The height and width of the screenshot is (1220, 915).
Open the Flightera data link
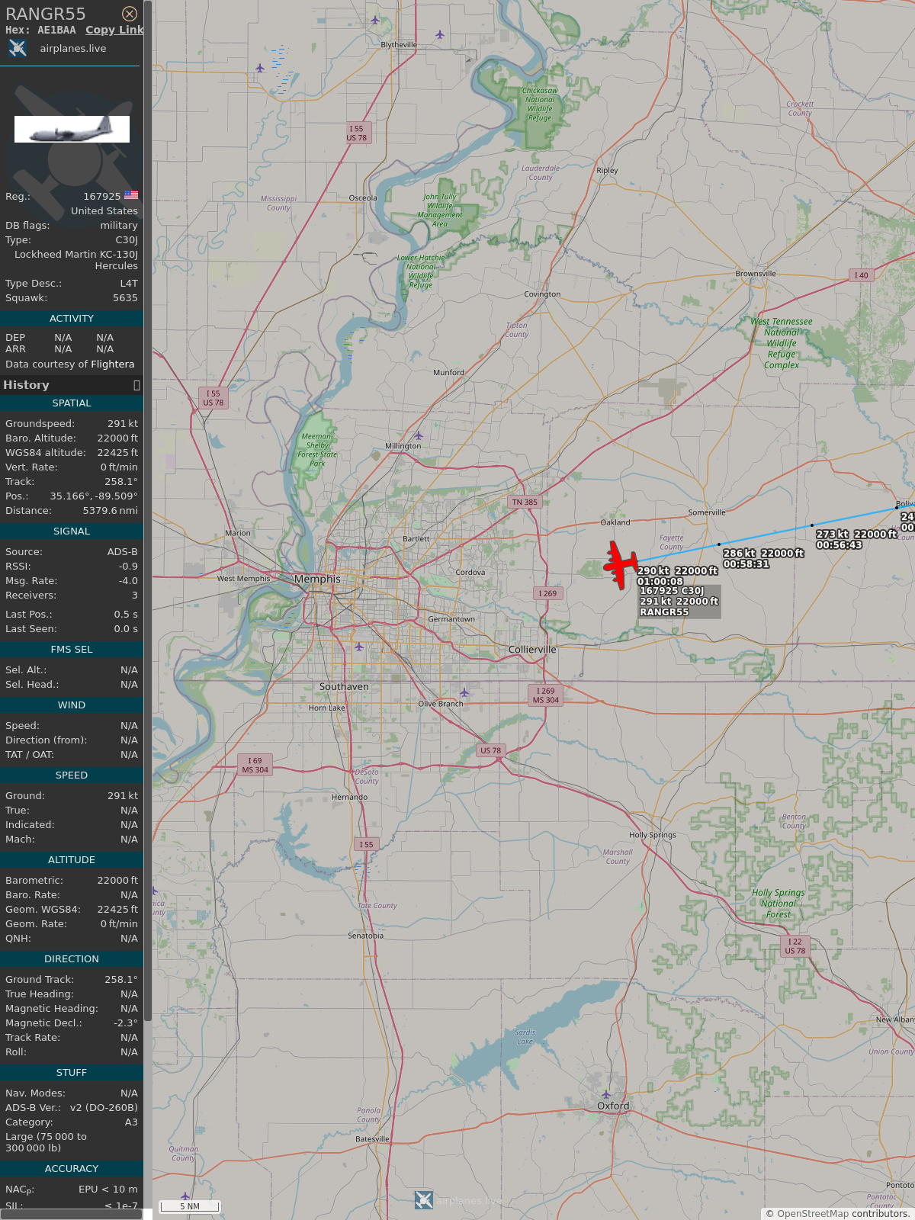point(112,364)
